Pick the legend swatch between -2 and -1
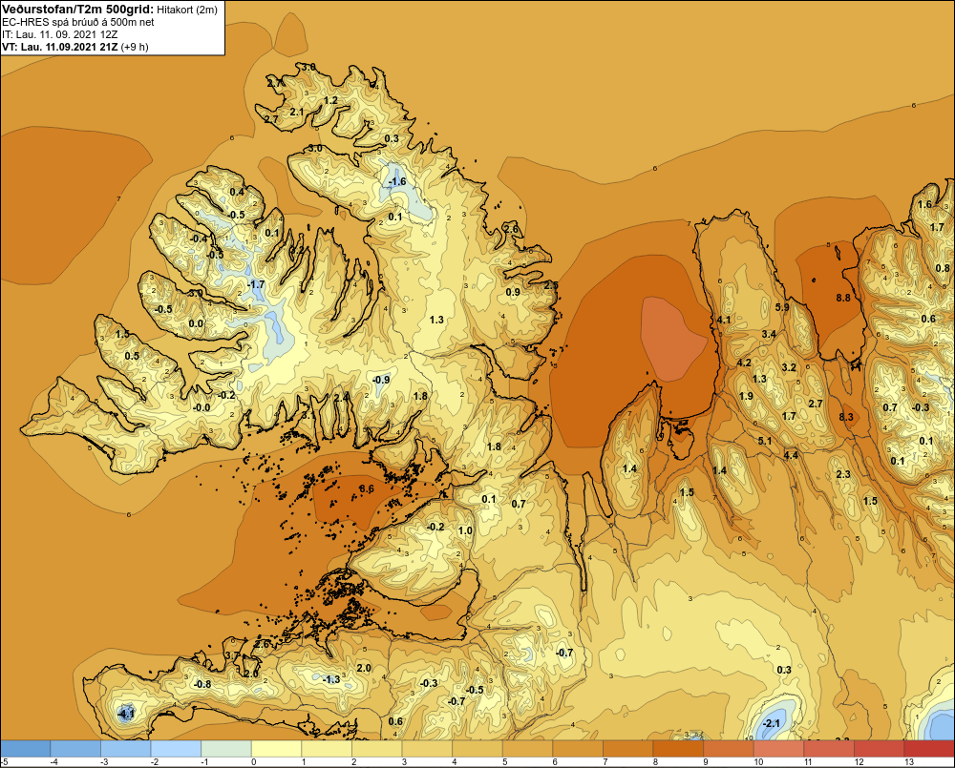The image size is (955, 768). pyautogui.click(x=176, y=749)
